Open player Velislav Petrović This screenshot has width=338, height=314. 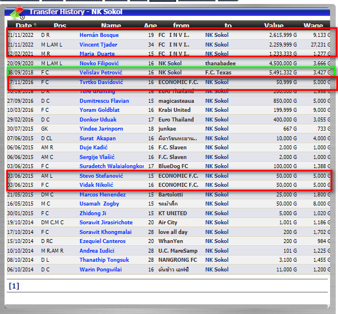101,73
